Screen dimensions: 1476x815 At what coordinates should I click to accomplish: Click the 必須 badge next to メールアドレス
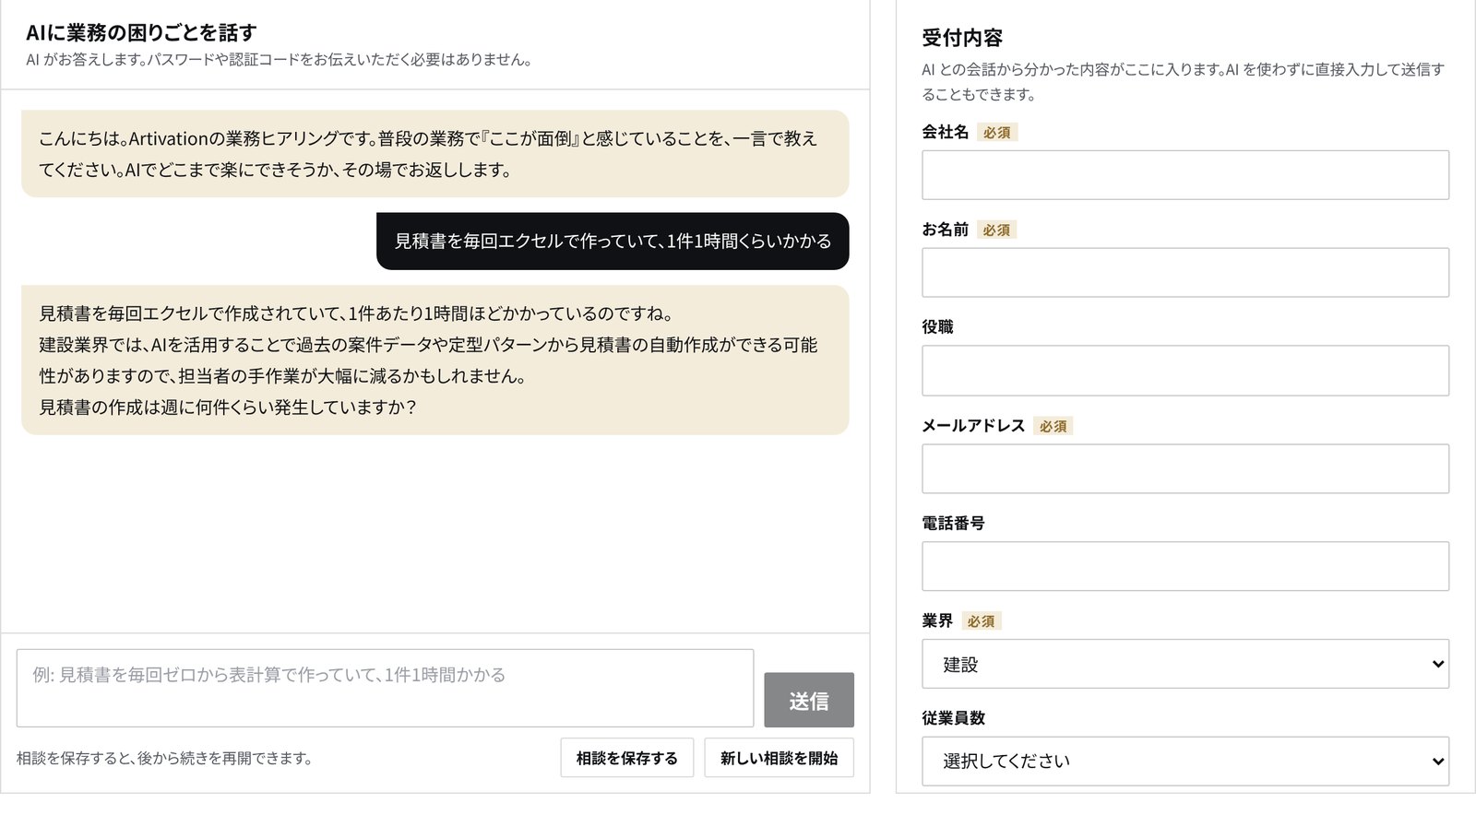coord(1053,426)
